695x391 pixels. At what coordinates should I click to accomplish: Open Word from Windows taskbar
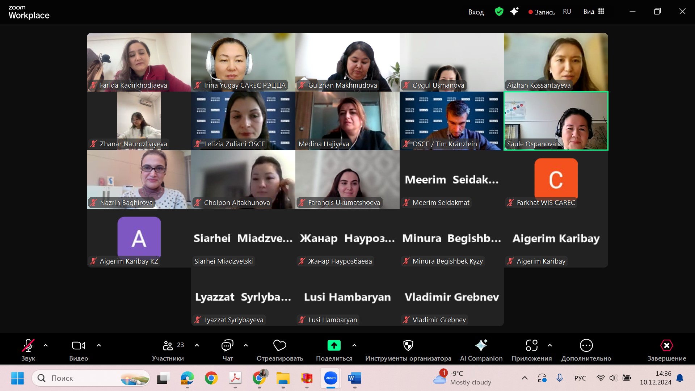pos(354,378)
